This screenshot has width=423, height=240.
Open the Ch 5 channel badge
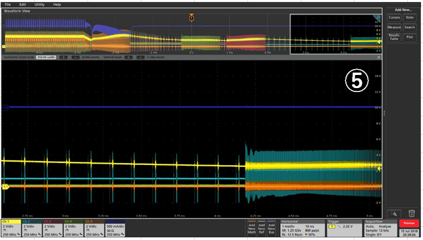(94, 228)
